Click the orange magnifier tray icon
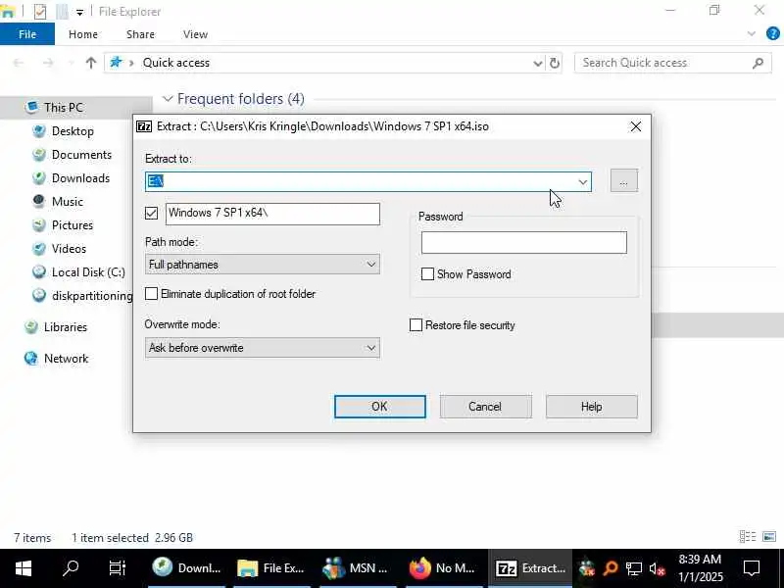 [610, 568]
